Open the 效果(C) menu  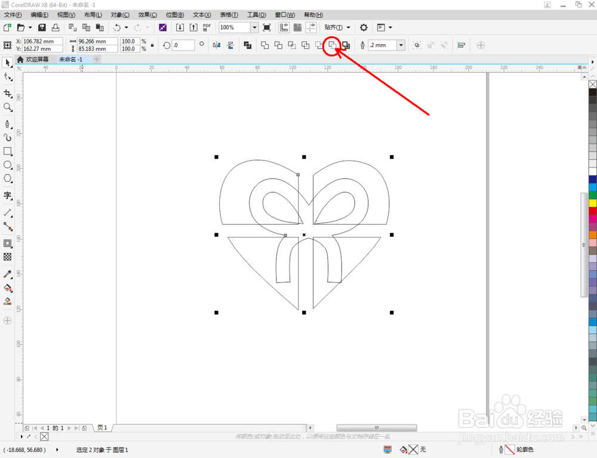pos(147,15)
